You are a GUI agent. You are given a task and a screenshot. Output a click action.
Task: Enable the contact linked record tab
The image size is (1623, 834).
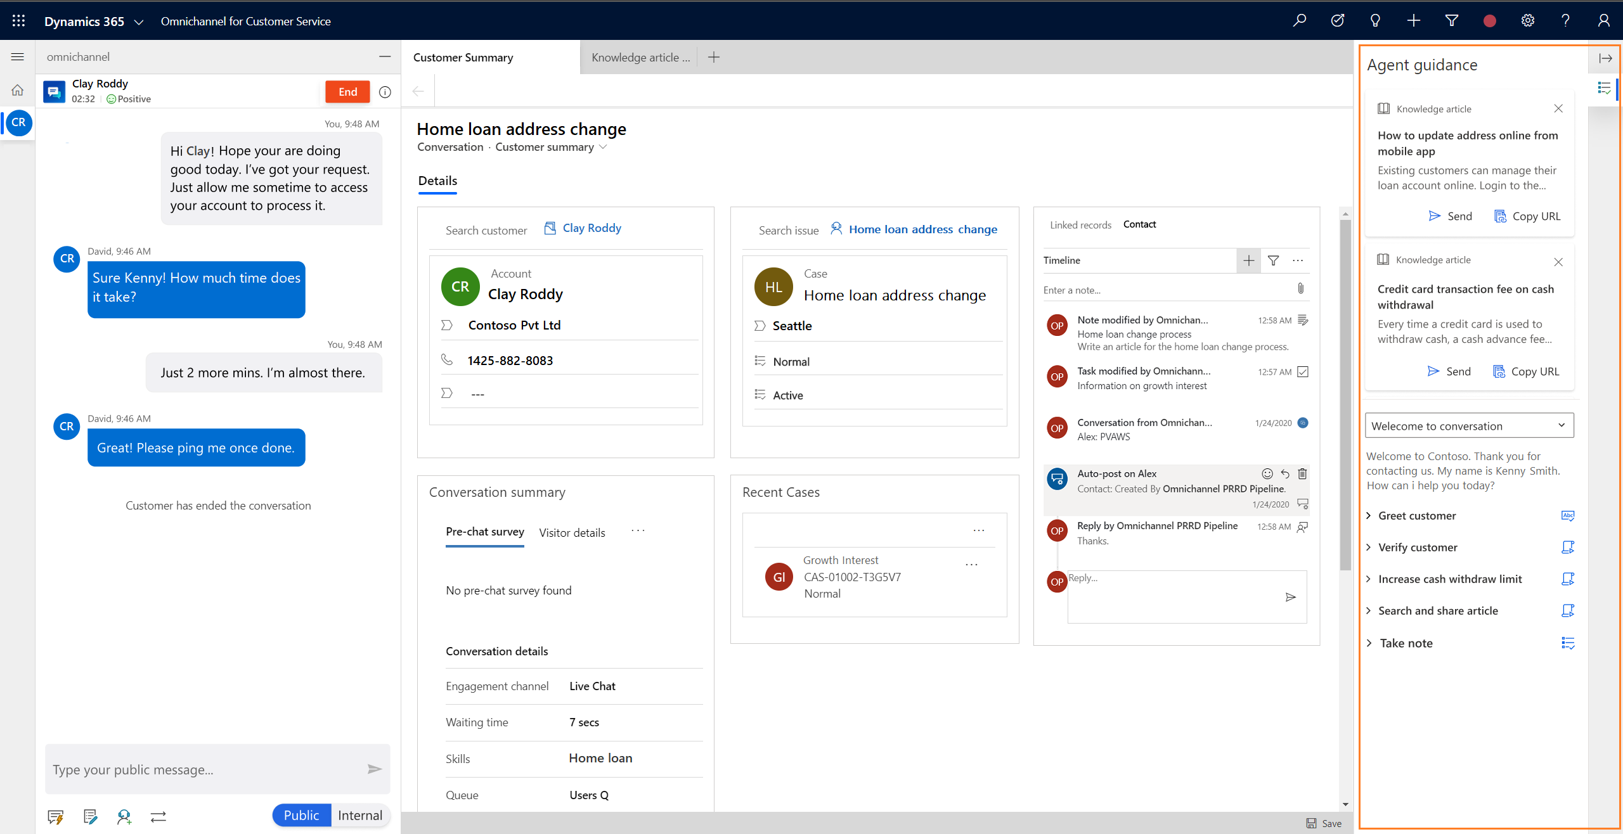point(1140,223)
